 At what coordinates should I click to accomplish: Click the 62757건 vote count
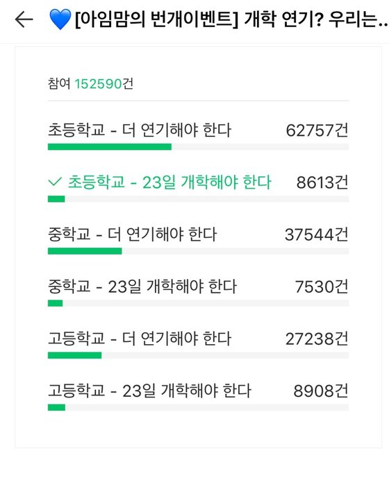[317, 130]
